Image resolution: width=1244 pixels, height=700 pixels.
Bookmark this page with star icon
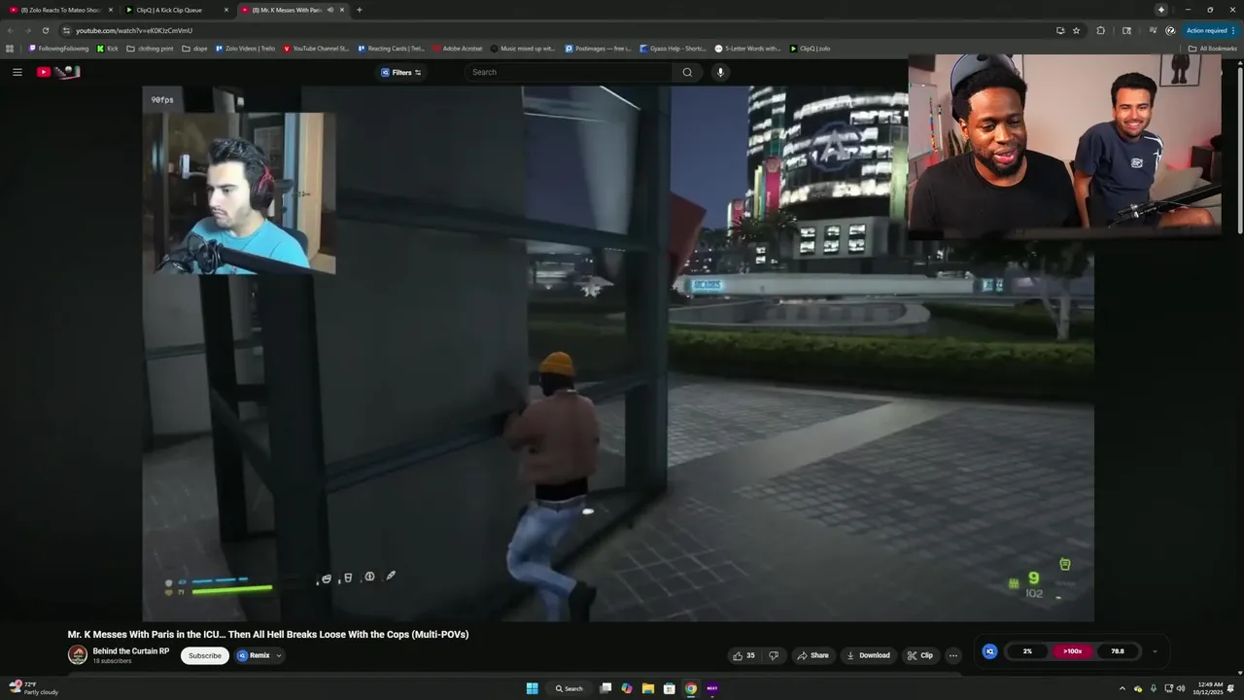[1076, 30]
